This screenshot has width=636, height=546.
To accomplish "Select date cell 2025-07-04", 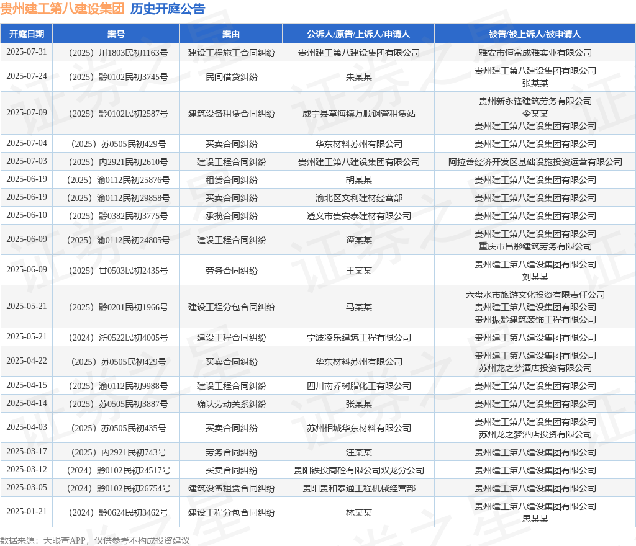I will tap(26, 143).
